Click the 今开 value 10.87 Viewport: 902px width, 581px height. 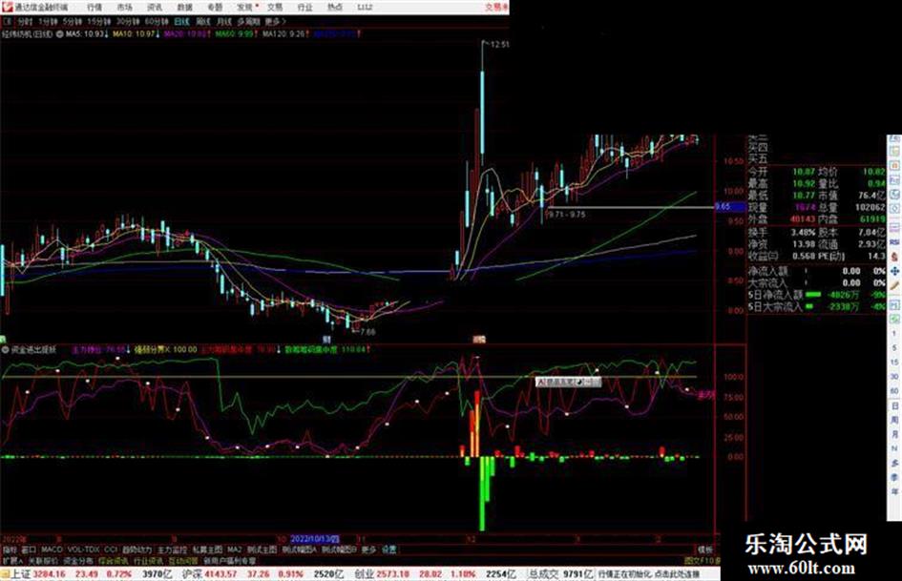click(x=804, y=172)
